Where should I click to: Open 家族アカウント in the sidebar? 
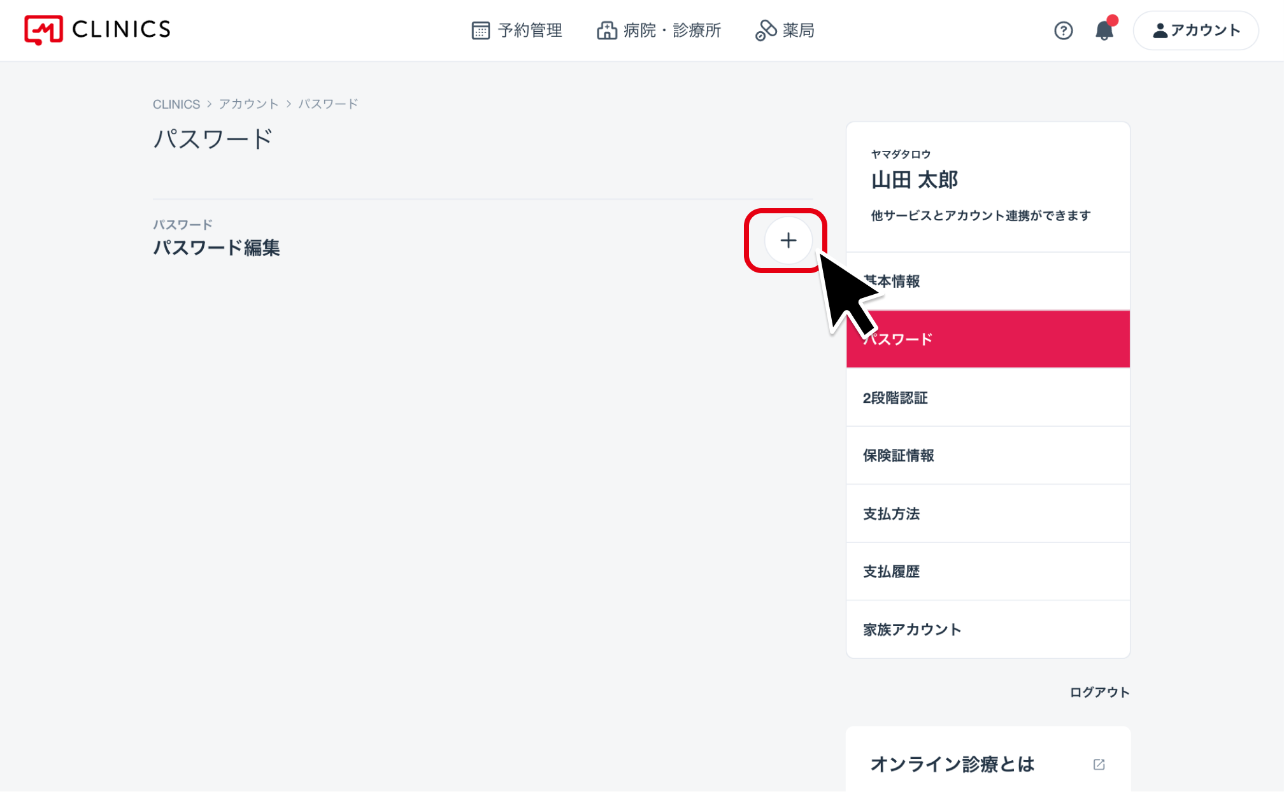(988, 630)
